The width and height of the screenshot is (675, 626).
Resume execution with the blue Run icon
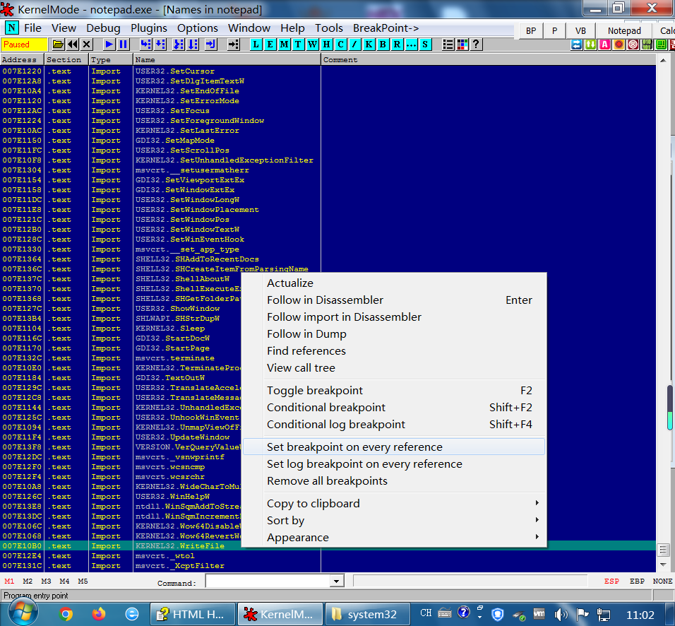pyautogui.click(x=108, y=44)
